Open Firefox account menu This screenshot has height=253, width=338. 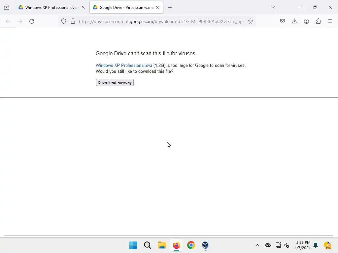coord(306,21)
